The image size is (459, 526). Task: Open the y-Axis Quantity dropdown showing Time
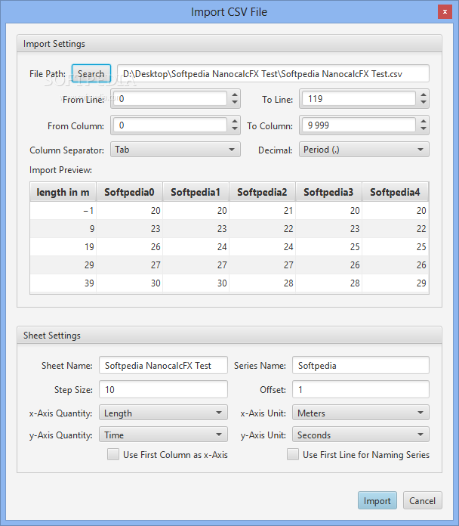(x=163, y=435)
